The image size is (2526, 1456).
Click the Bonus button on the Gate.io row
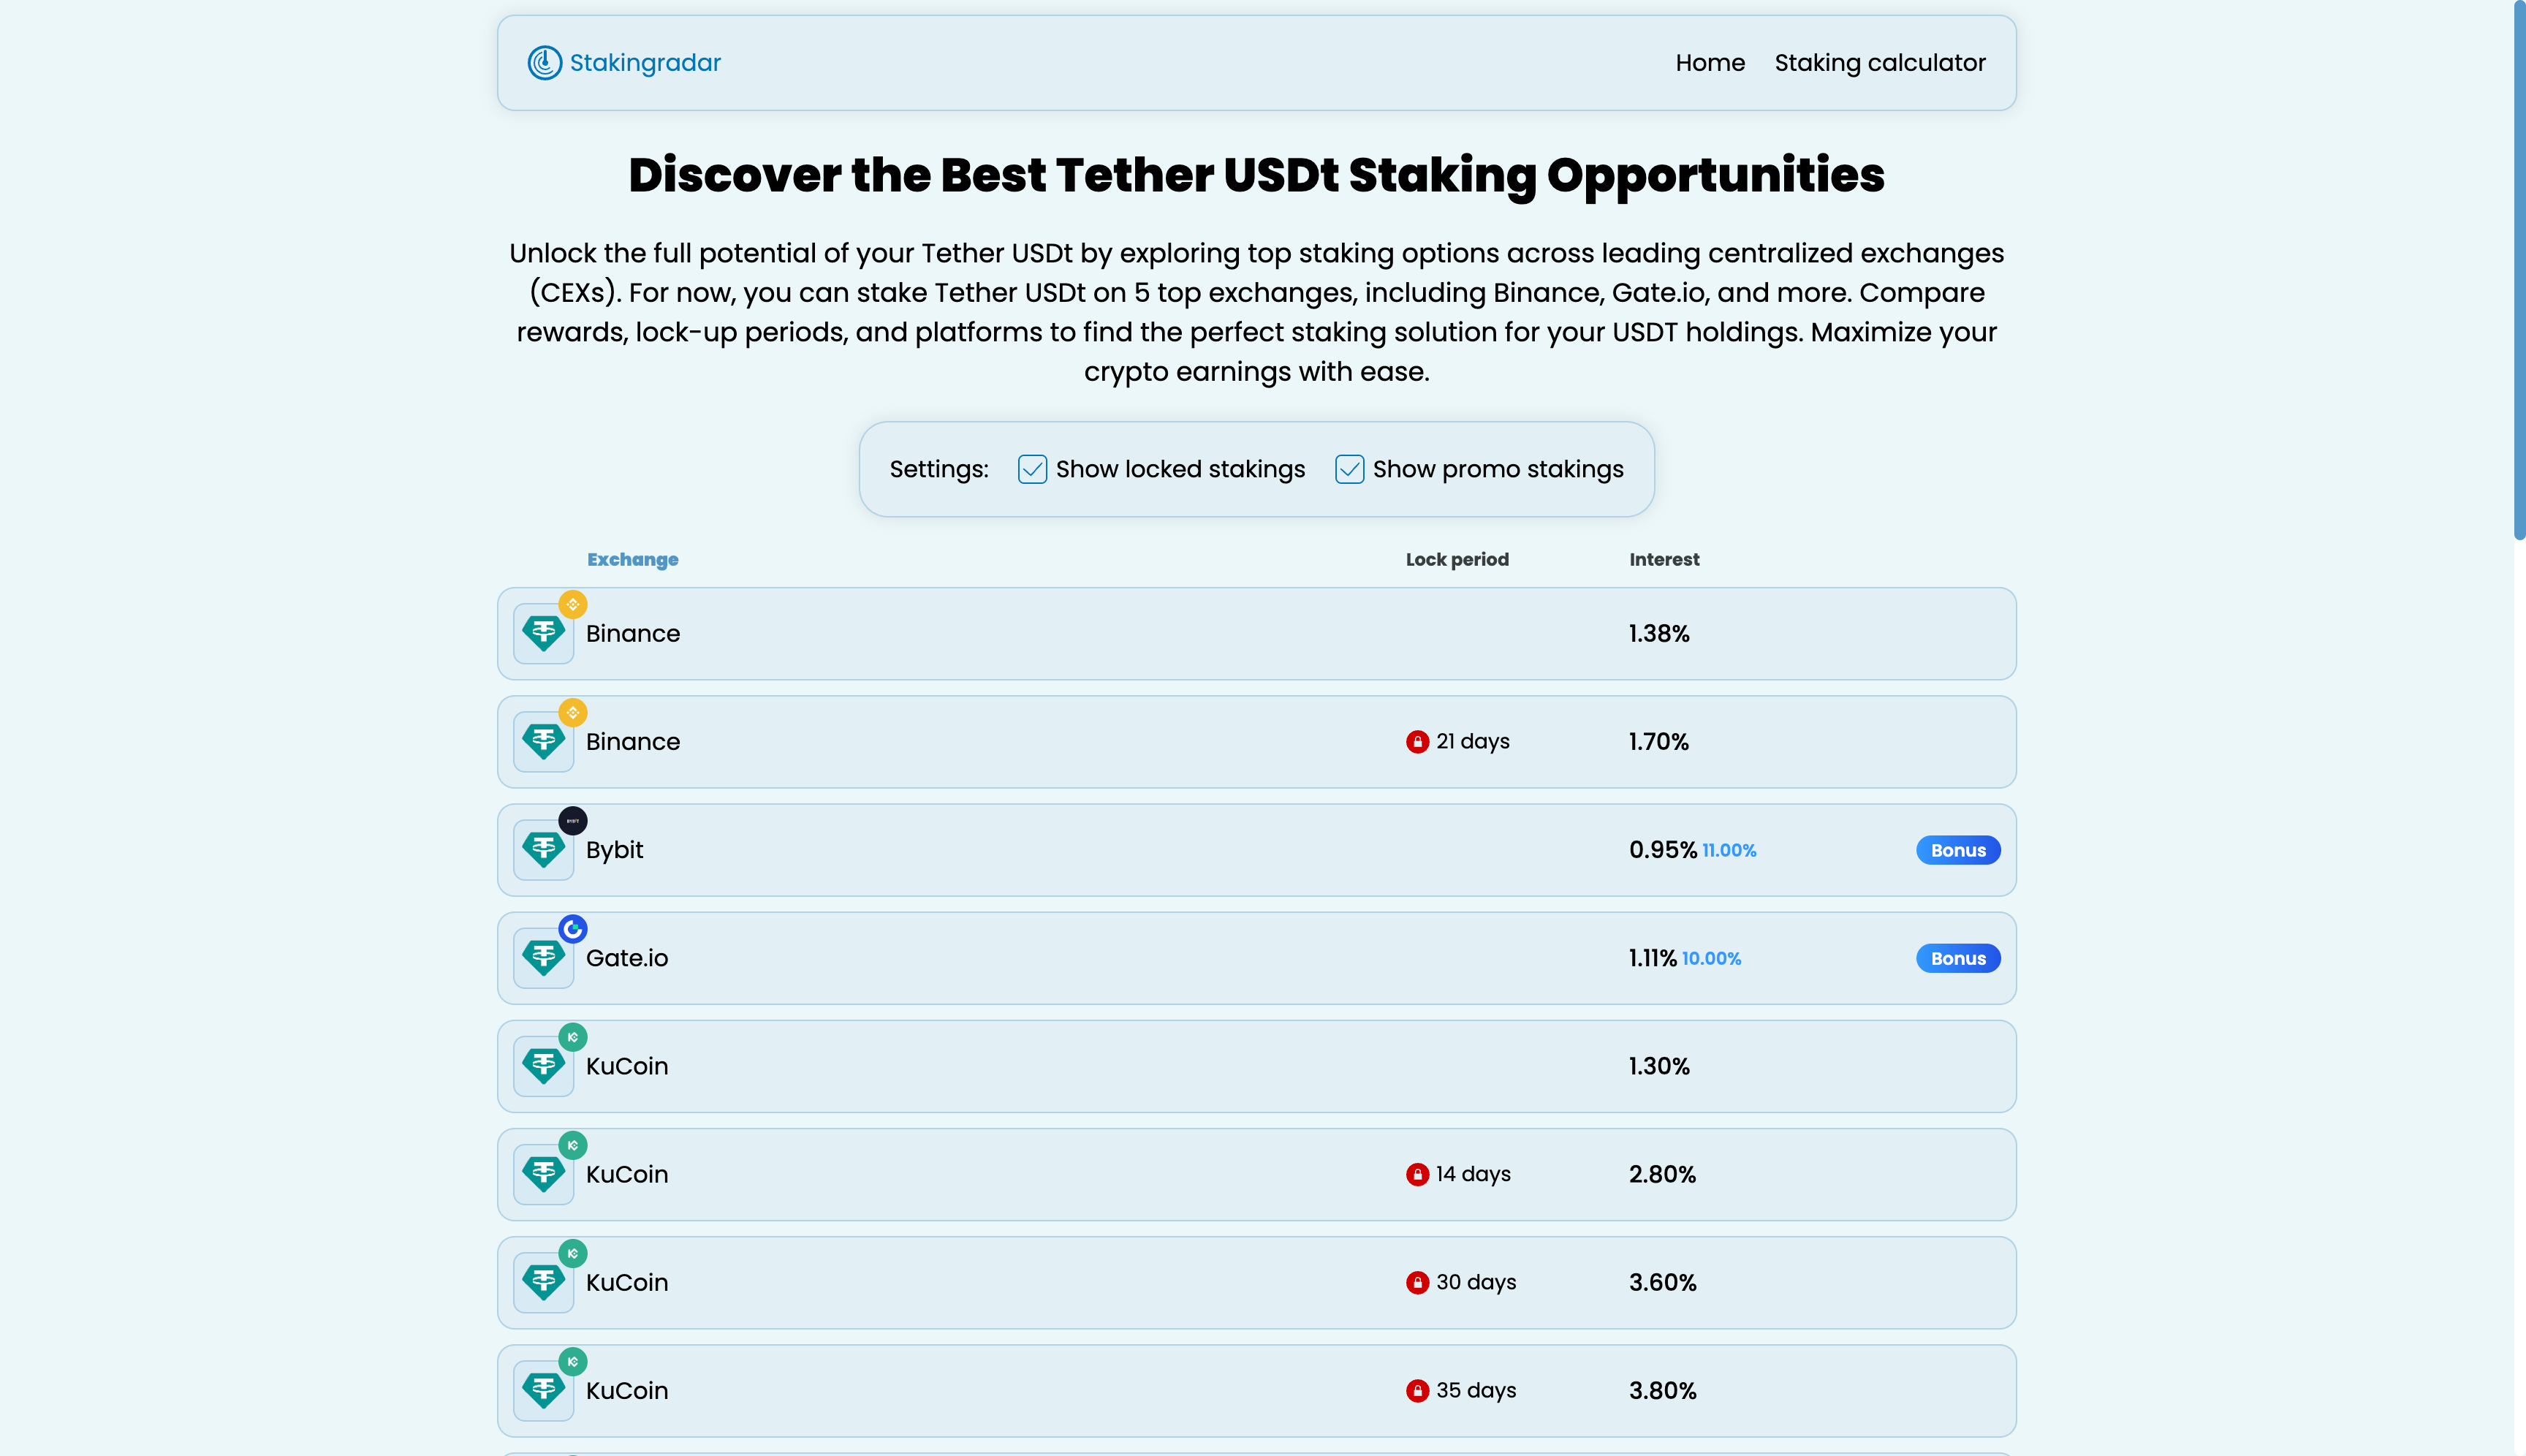[1957, 958]
